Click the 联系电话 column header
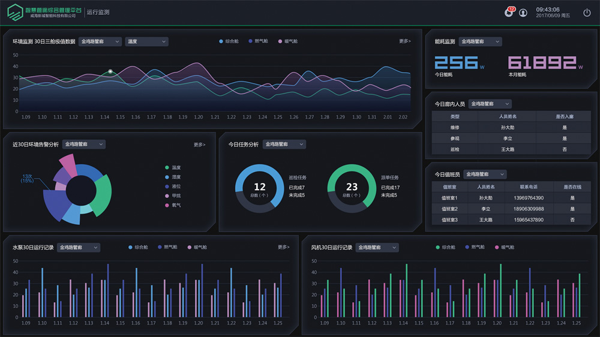 pos(529,187)
